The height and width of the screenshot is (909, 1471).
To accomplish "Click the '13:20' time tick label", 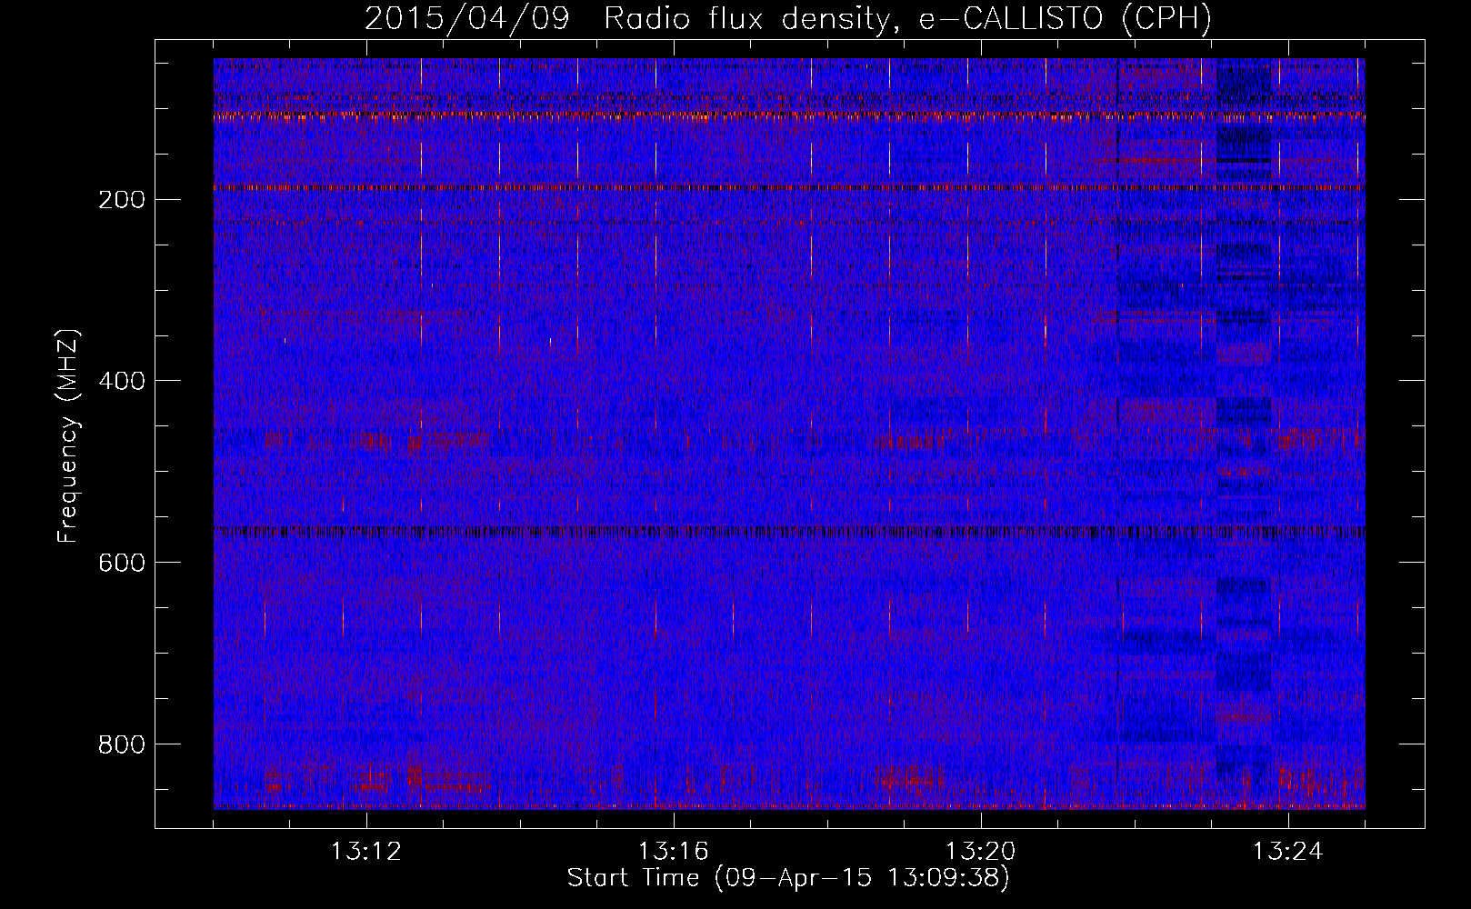I will tap(981, 852).
